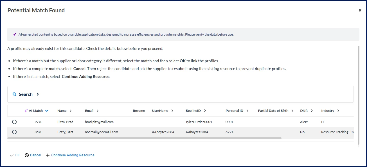This screenshot has width=367, height=167.
Task: Open the Partial Date of Birth chevron
Action: tap(293, 111)
